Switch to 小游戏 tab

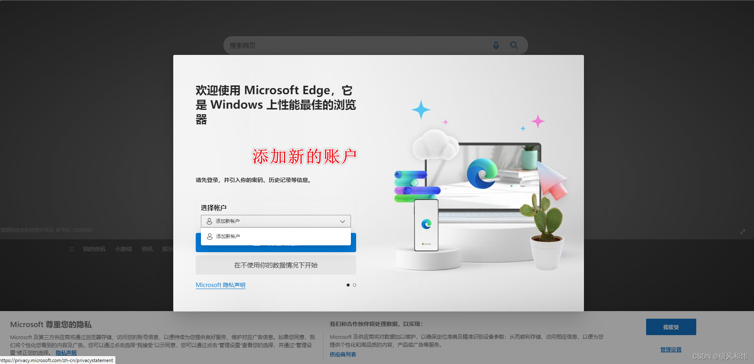124,249
